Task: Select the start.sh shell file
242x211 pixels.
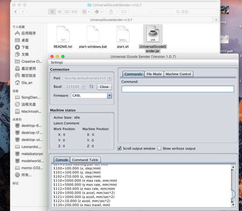Action: coord(123,37)
